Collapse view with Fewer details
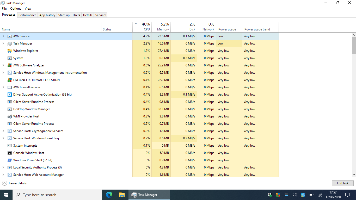Screen dimensions: 356x200 click(14, 183)
